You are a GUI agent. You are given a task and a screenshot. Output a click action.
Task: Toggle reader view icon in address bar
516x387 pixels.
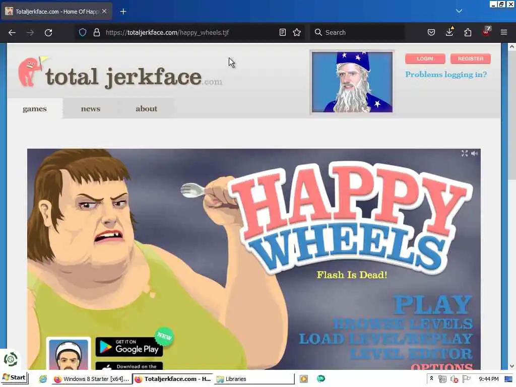pos(282,32)
